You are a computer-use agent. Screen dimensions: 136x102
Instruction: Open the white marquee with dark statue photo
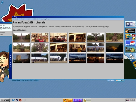coord(58,58)
